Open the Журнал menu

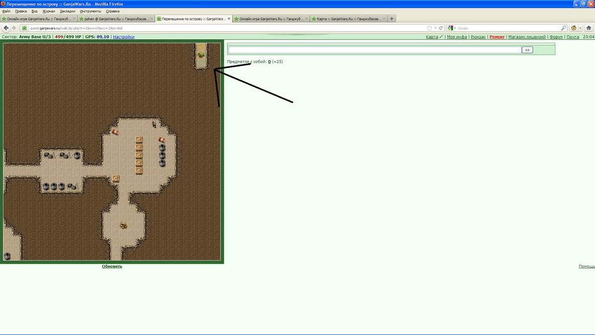[x=49, y=12]
